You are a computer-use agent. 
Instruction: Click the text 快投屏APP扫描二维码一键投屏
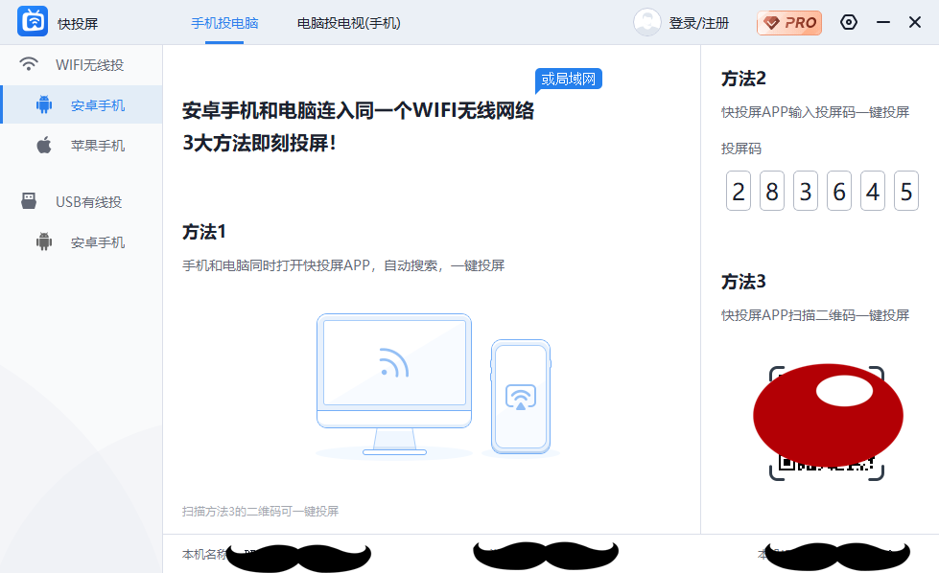tap(815, 314)
